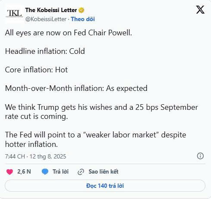Viewport: 211px width, 199px height.
Task: Click the Sao liên kết label
Action: [x=104, y=172]
